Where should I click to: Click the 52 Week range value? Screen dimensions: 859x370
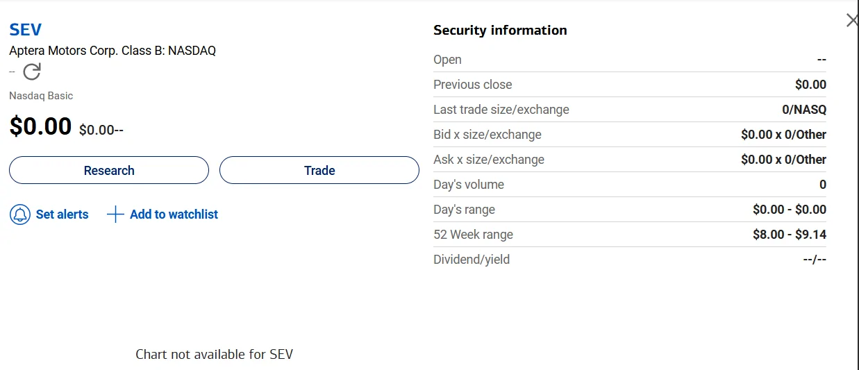pyautogui.click(x=790, y=235)
